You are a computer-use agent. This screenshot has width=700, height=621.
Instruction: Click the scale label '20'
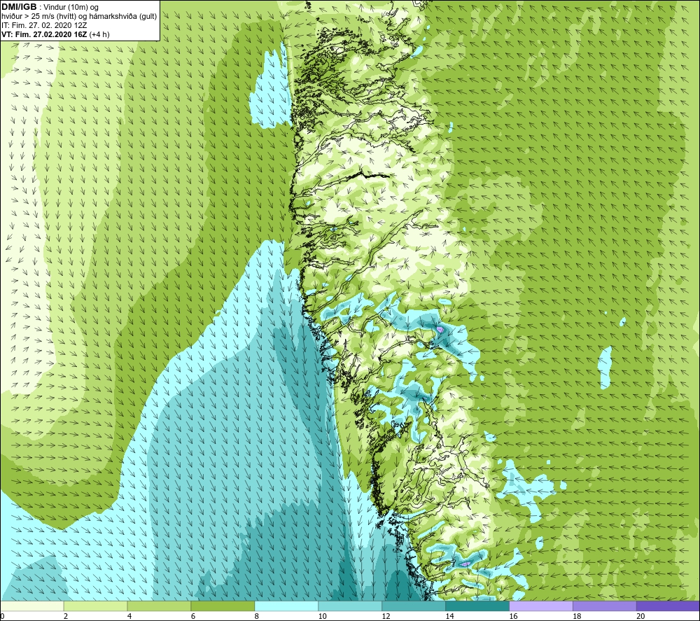pyautogui.click(x=640, y=616)
